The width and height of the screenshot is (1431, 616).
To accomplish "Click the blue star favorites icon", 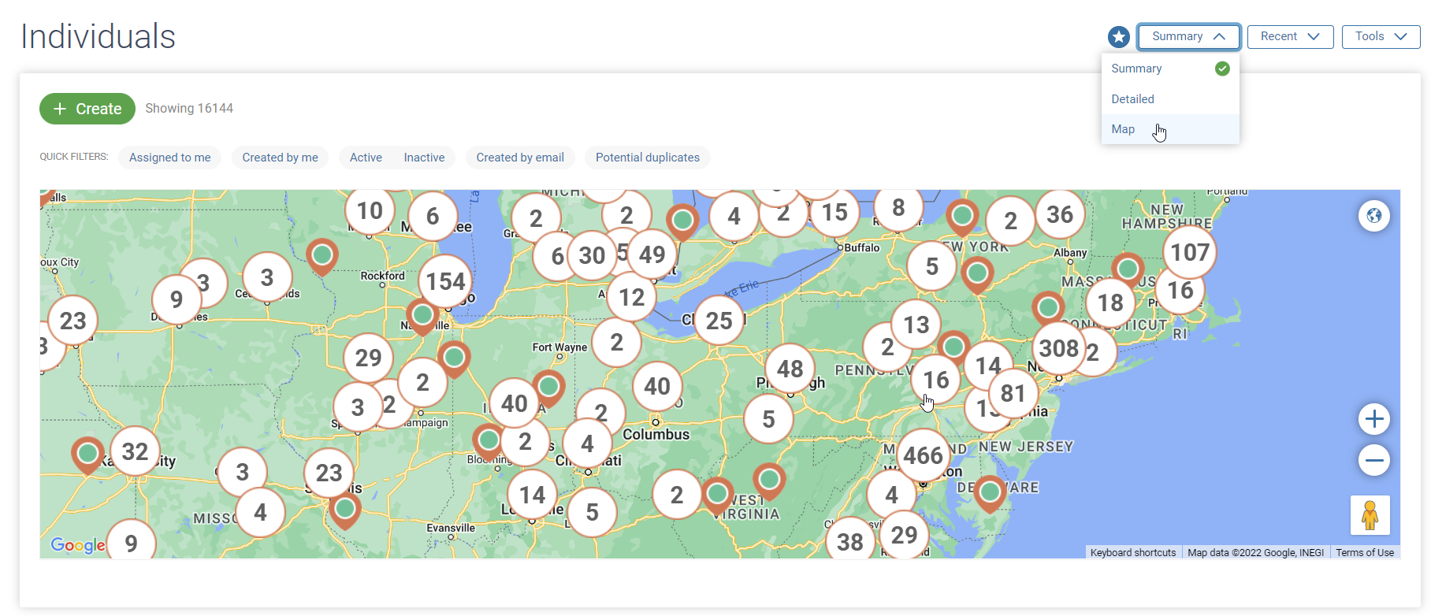I will [1118, 37].
